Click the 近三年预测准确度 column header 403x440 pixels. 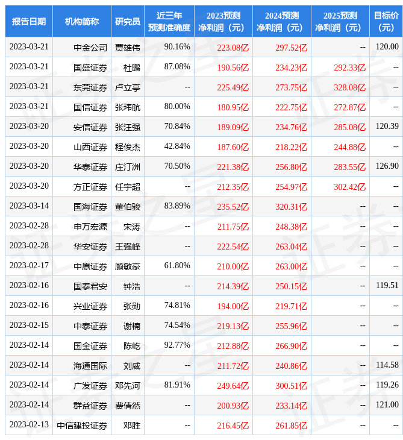[169, 22]
